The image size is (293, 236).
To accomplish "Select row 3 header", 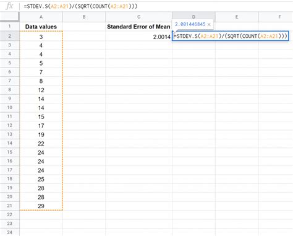I will (x=9, y=45).
